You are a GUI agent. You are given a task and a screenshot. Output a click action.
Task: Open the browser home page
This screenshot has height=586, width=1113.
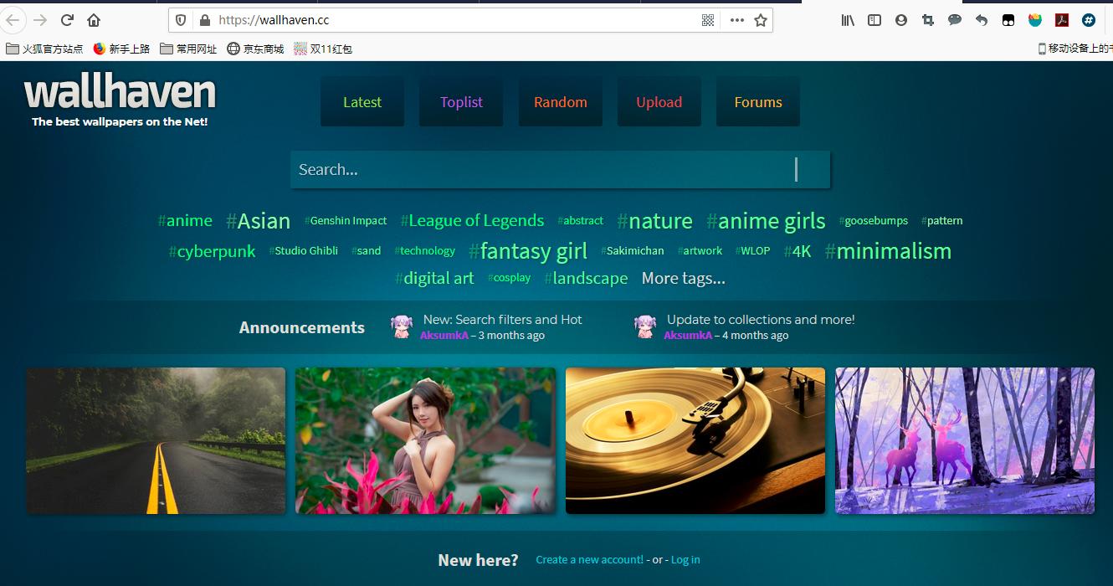[x=94, y=20]
